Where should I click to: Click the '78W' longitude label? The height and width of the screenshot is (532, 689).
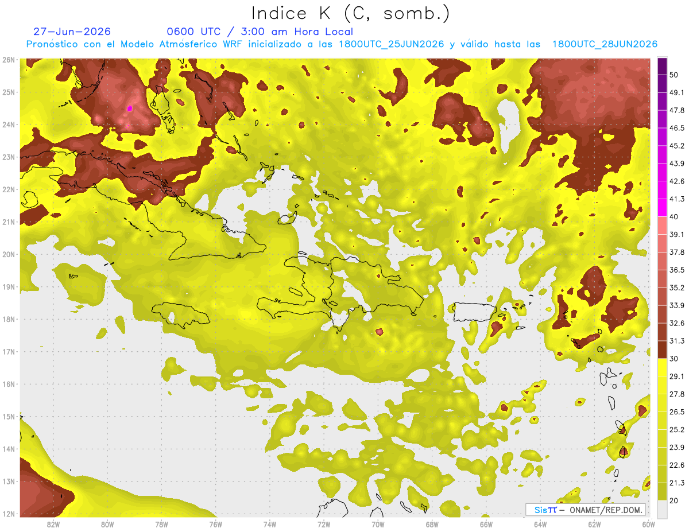tap(161, 525)
